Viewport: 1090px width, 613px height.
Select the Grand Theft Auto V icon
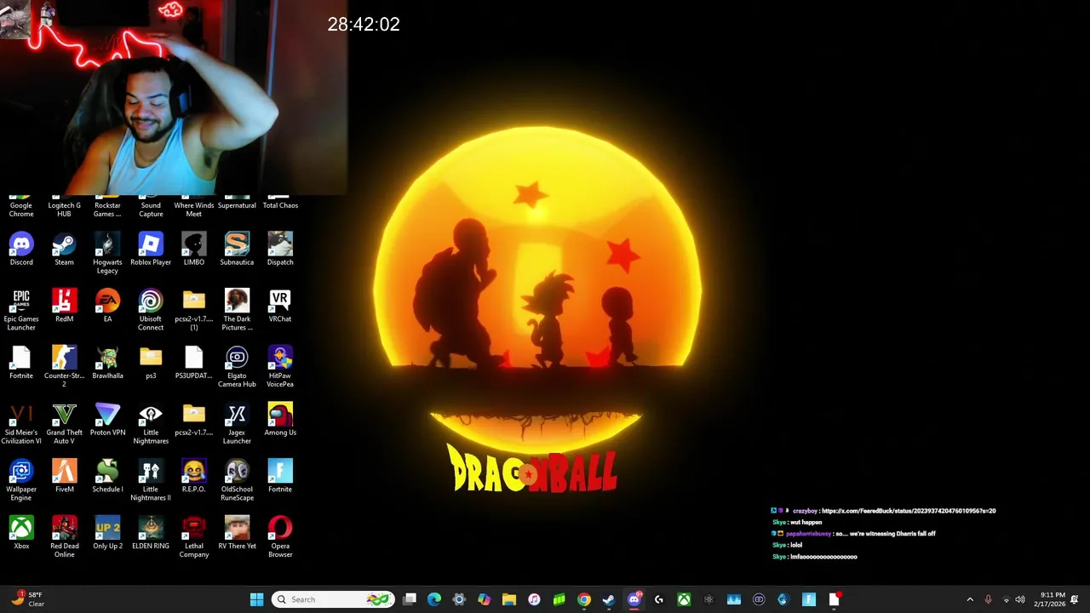click(64, 424)
